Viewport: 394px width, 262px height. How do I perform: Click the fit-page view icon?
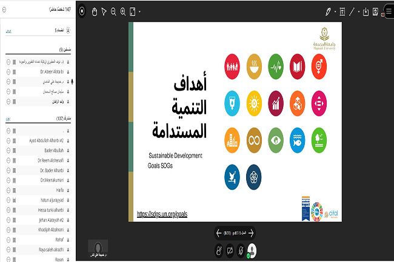tap(132, 11)
